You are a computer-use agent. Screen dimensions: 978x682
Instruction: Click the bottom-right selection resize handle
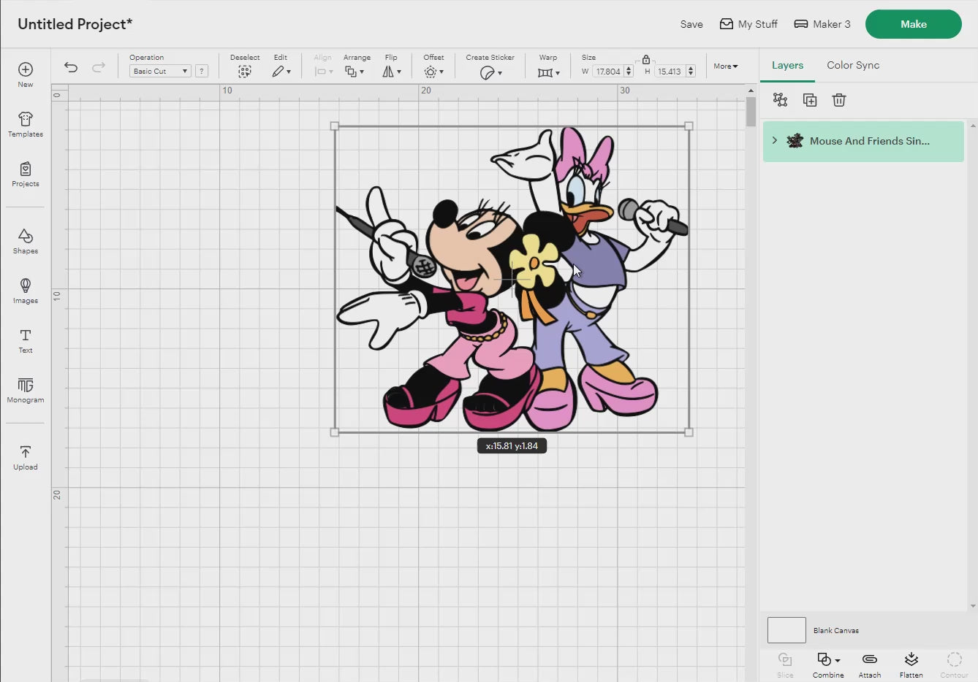[x=689, y=432]
